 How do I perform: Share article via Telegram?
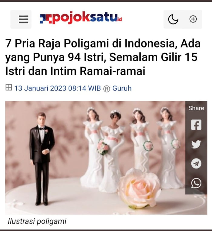196,163
